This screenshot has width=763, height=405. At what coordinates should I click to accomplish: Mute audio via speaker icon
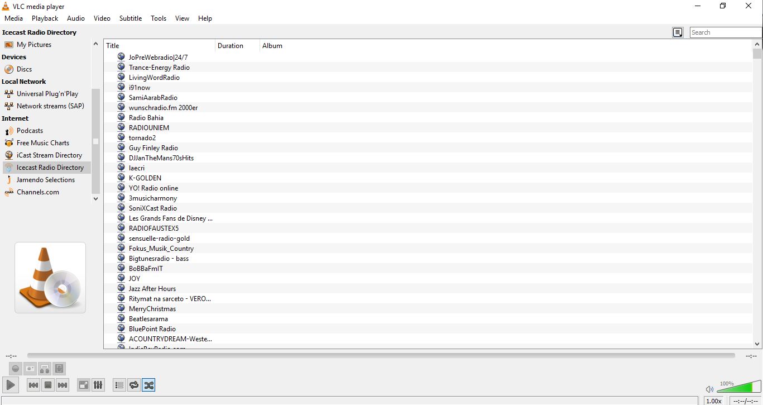[709, 389]
